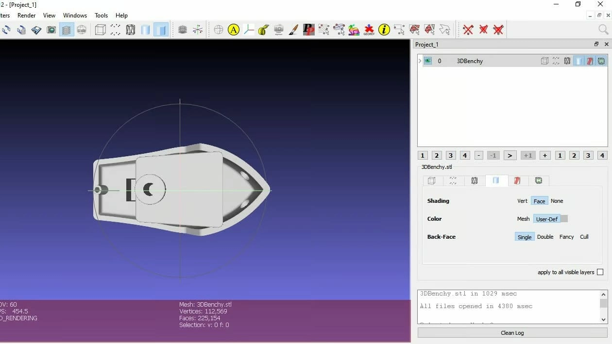Set Shading to Vert

[522, 201]
